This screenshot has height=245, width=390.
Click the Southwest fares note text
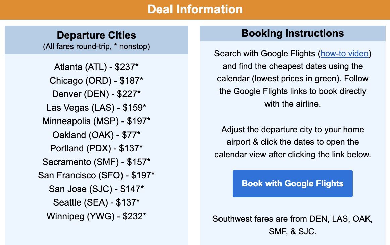tap(292, 225)
